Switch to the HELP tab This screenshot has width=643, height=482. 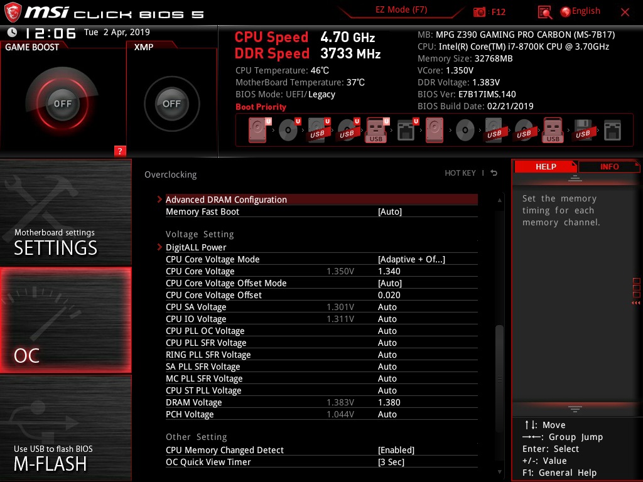[x=546, y=167]
